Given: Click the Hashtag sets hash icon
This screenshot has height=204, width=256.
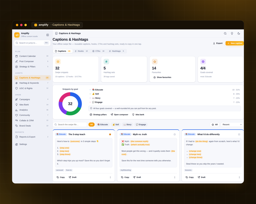Looking at the screenshot, I should tap(106, 62).
